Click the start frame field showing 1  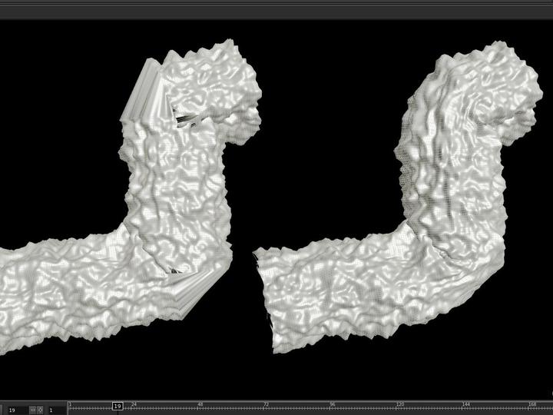pos(57,410)
